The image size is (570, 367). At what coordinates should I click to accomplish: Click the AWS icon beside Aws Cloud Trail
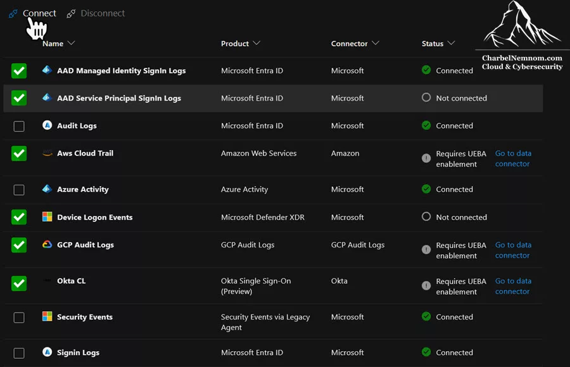point(47,153)
